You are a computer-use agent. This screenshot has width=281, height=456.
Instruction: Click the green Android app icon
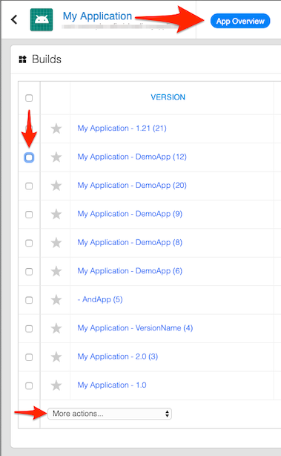pyautogui.click(x=42, y=20)
